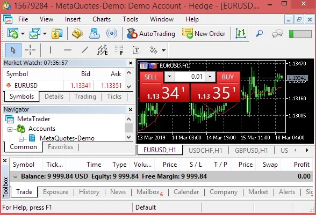The image size is (316, 215).
Task: Open the History tab in Toolbox
Action: coord(89,192)
